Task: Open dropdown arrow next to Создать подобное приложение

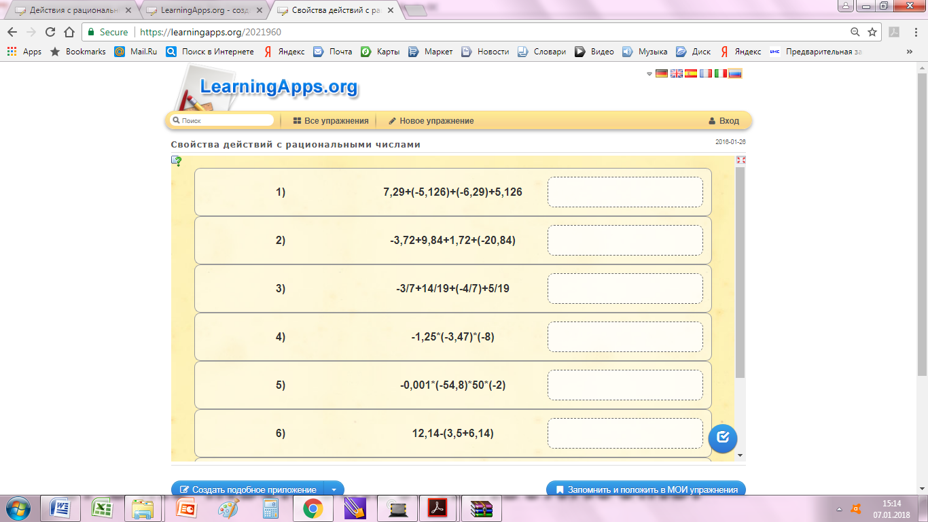Action: click(334, 489)
